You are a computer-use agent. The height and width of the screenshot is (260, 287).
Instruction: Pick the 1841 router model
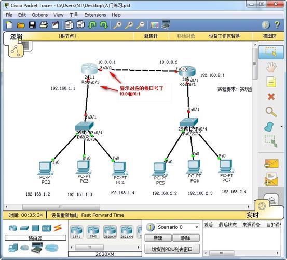[76, 232]
